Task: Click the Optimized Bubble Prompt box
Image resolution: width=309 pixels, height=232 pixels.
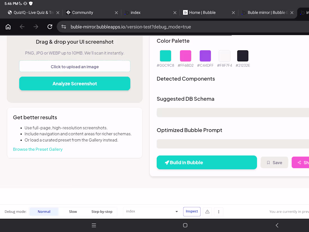Action: click(x=233, y=144)
